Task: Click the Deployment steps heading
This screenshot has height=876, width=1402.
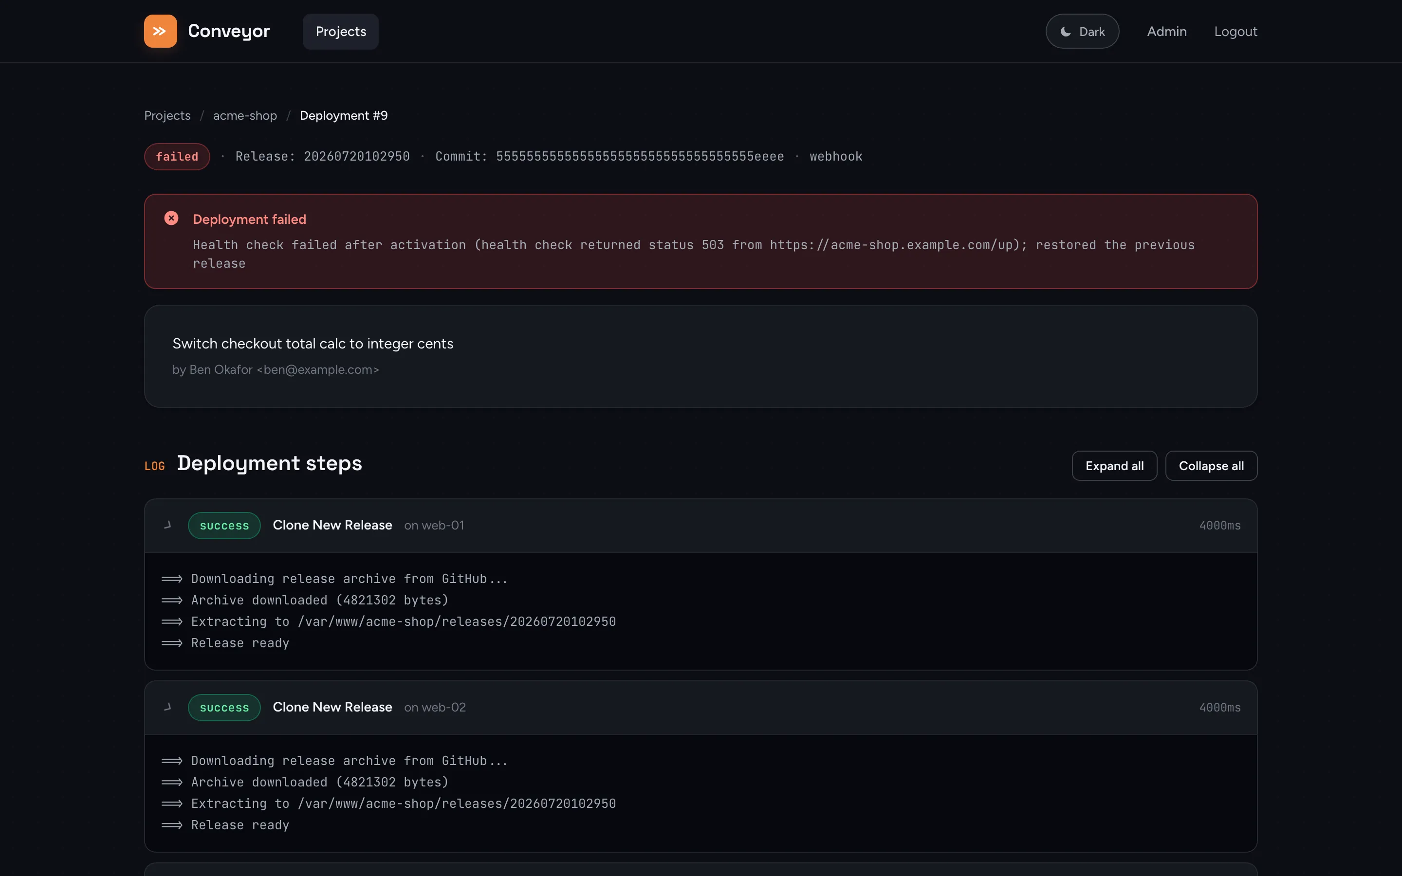Action: [269, 463]
